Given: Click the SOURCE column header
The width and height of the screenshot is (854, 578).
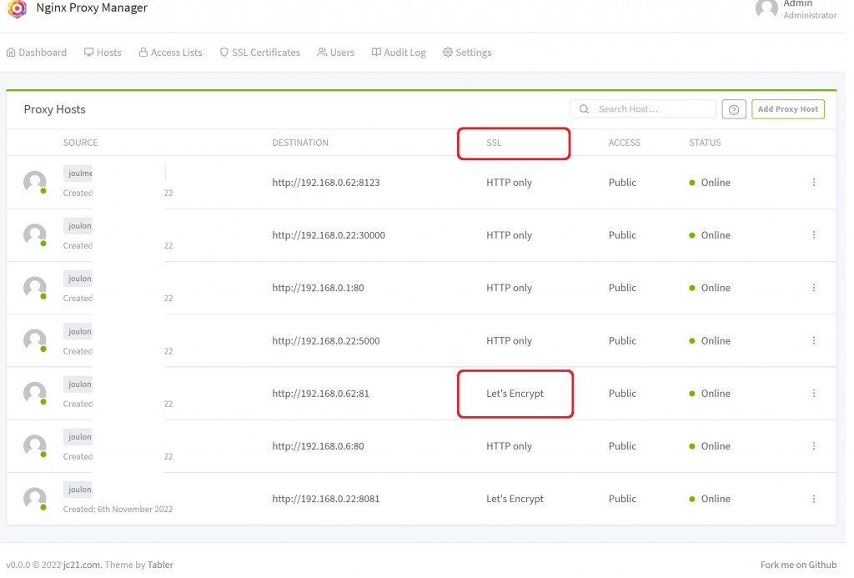Looking at the screenshot, I should (x=80, y=143).
